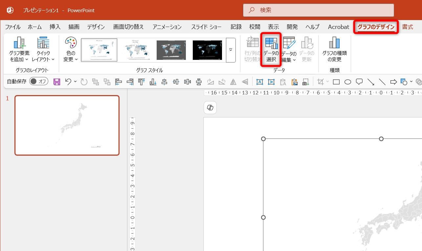Click the disabled Switch Row/Column (行/列の切り替え) button
Viewport: 422px width, 251px height.
click(252, 50)
